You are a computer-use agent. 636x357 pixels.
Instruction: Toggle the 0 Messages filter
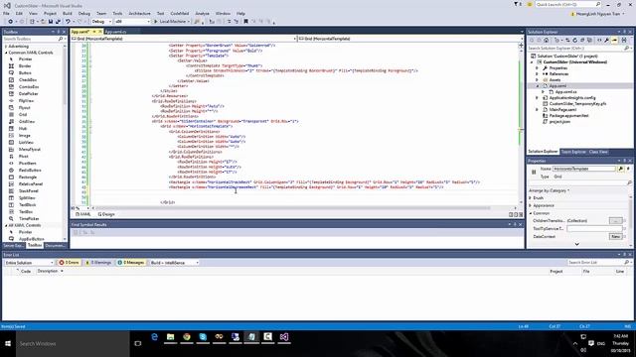[130, 263]
